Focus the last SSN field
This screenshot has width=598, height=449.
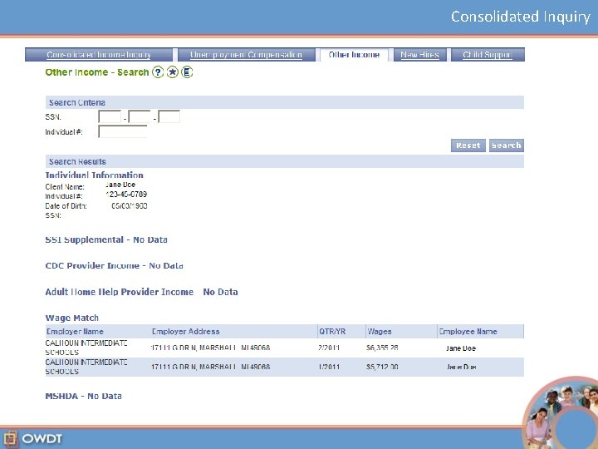tap(169, 116)
